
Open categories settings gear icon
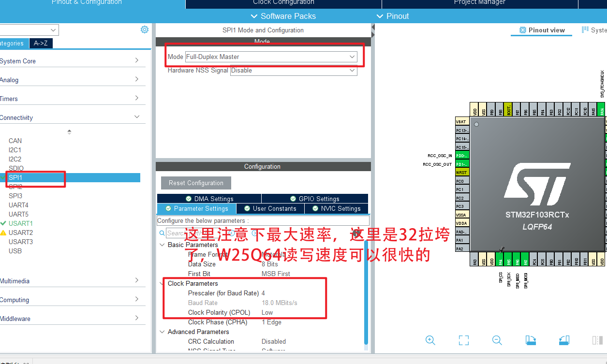145,29
